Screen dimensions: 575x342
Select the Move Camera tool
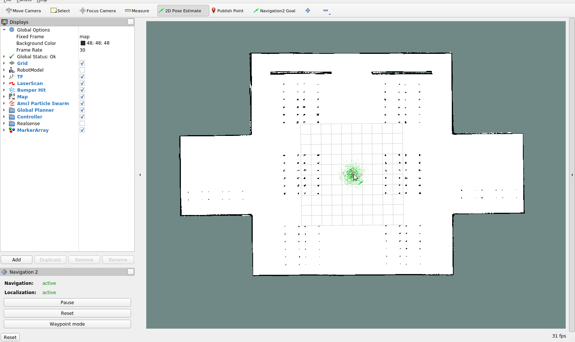coord(23,11)
